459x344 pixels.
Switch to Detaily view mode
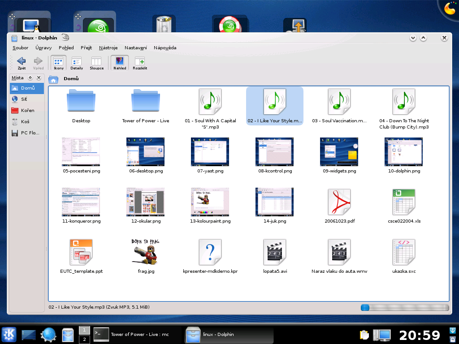click(77, 63)
